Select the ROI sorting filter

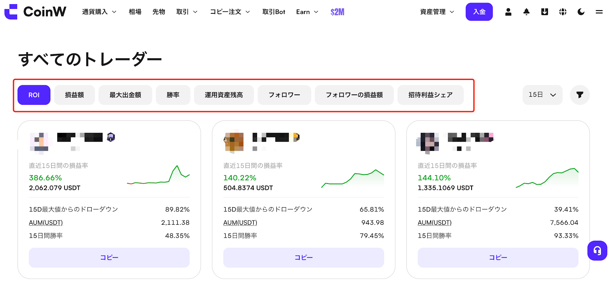pyautogui.click(x=34, y=95)
